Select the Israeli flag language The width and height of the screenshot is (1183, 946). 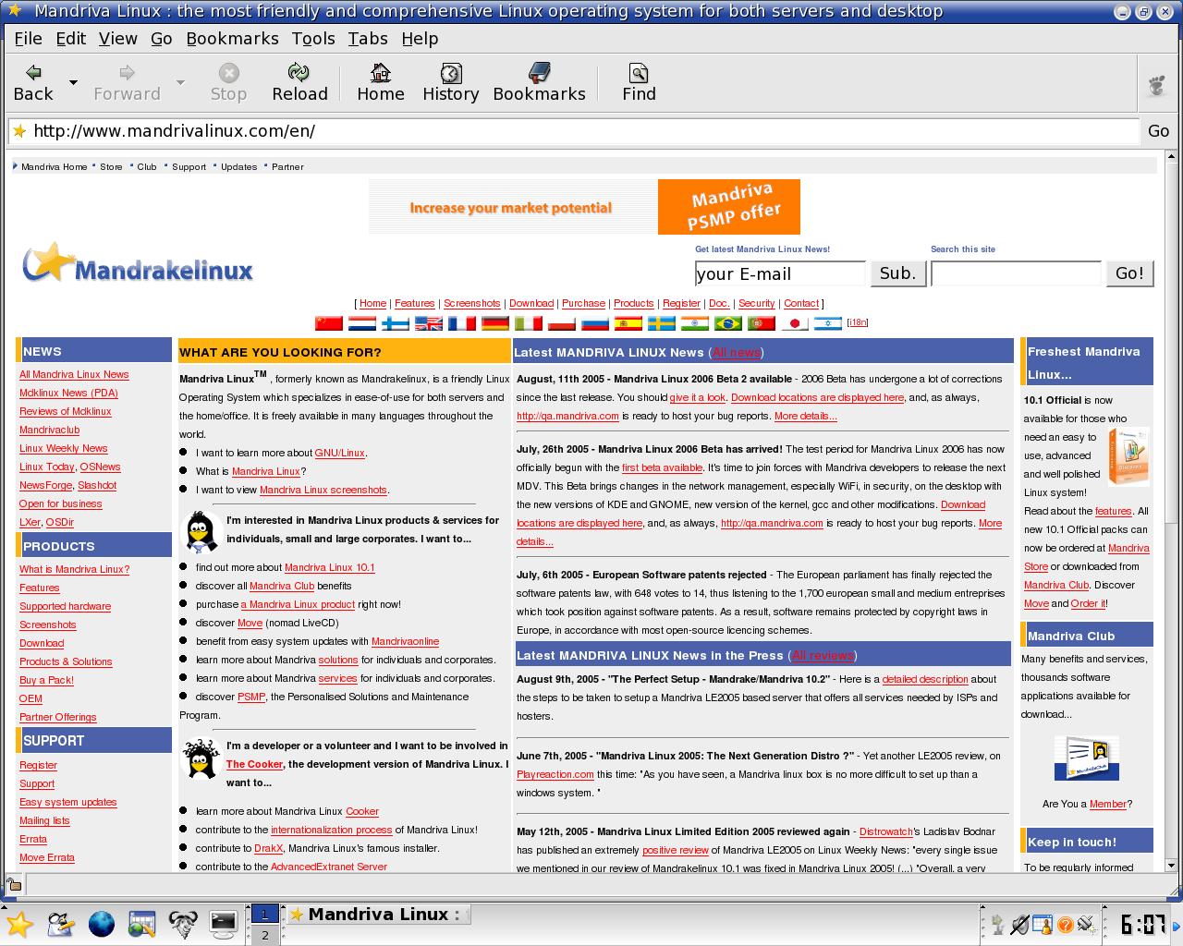click(x=828, y=323)
